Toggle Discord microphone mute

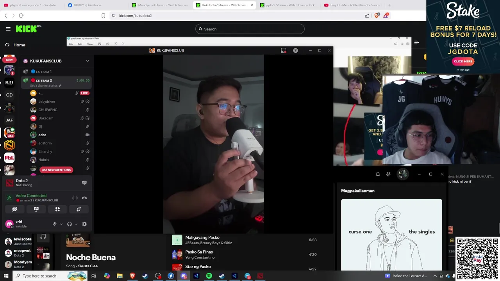pos(55,224)
